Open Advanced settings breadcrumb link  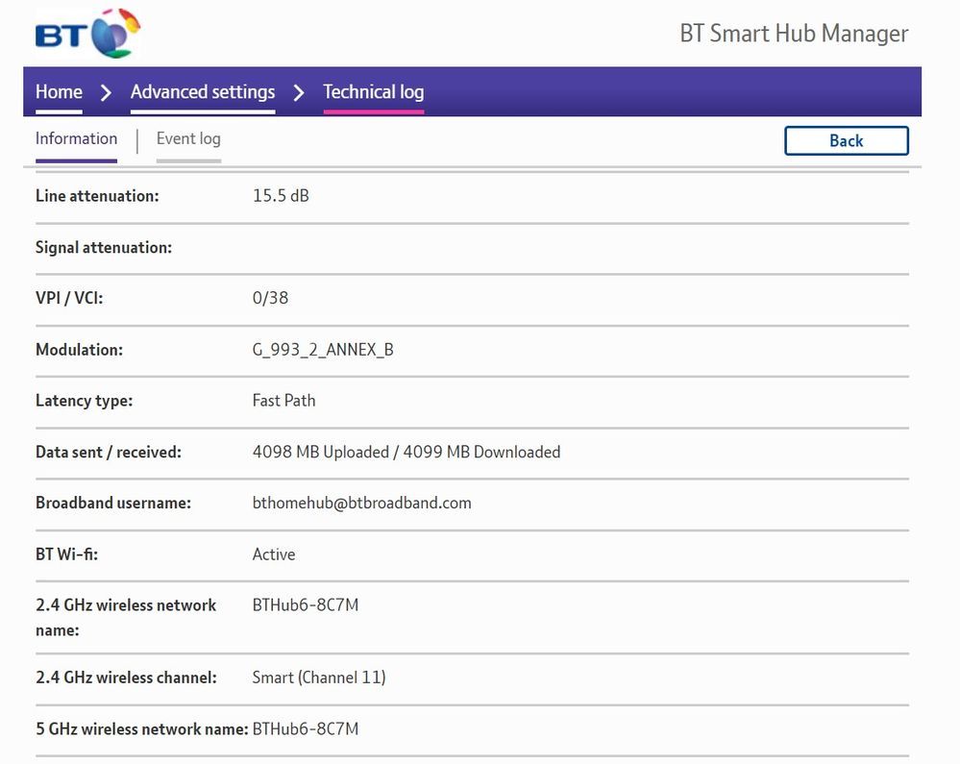click(203, 92)
